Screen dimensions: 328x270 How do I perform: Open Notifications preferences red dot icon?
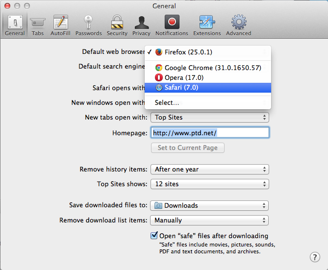[172, 22]
